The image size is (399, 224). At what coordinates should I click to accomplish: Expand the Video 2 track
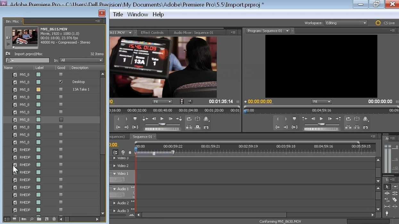[114, 166]
